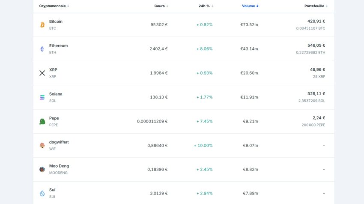Click the 24h % column header
The width and height of the screenshot is (364, 204).
[204, 6]
